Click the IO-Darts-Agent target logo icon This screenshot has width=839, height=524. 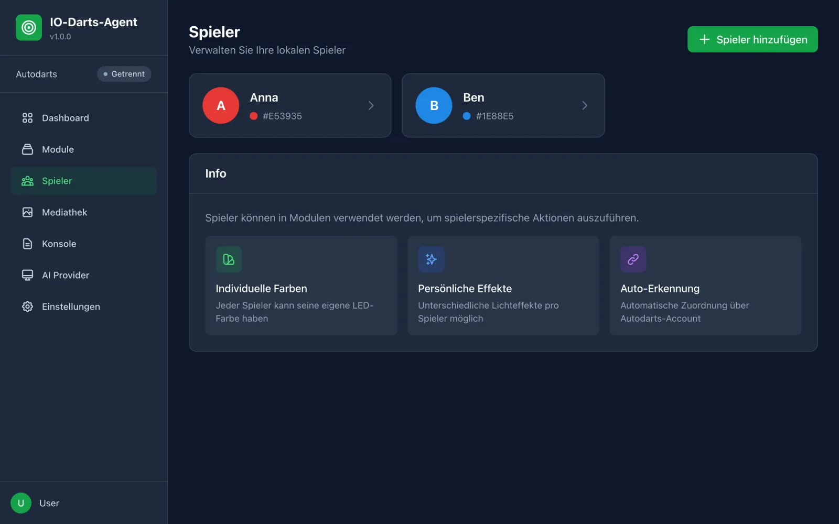pyautogui.click(x=29, y=28)
